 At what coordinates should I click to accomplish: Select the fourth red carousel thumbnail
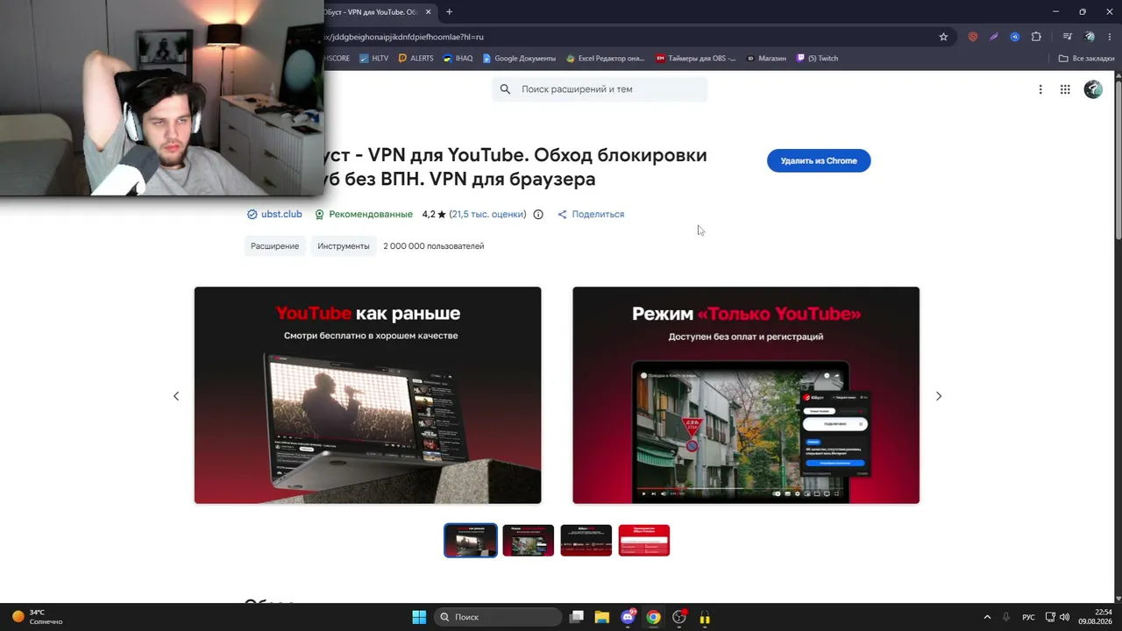click(644, 541)
